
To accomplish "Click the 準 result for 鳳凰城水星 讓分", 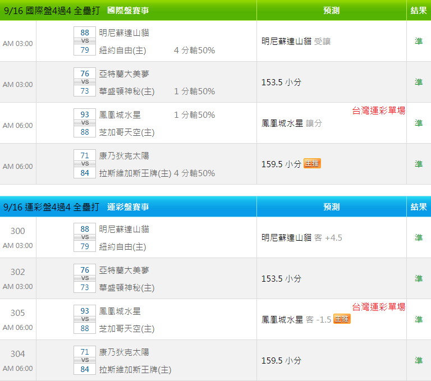I will click(419, 123).
